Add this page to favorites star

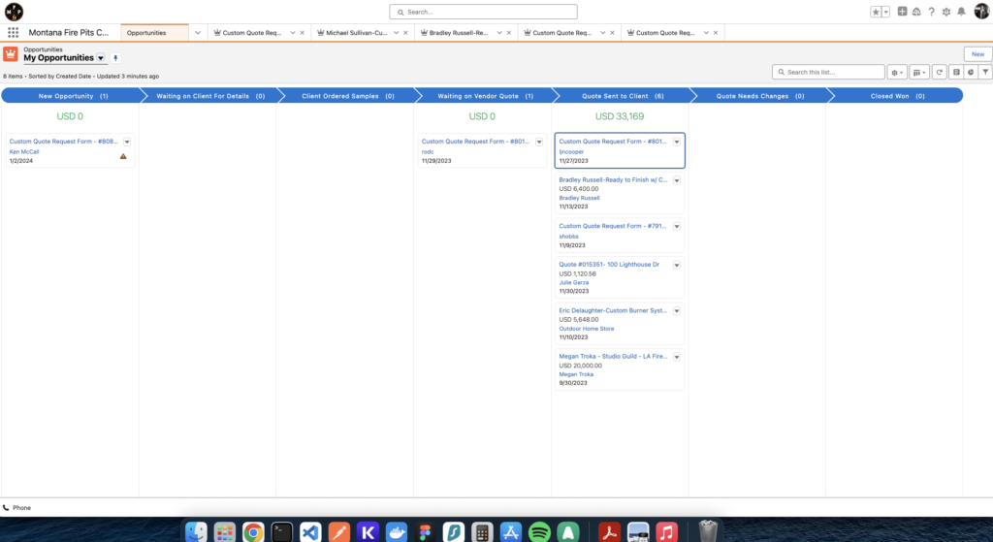point(876,12)
